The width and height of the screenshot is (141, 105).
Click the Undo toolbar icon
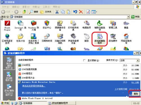(75, 12)
